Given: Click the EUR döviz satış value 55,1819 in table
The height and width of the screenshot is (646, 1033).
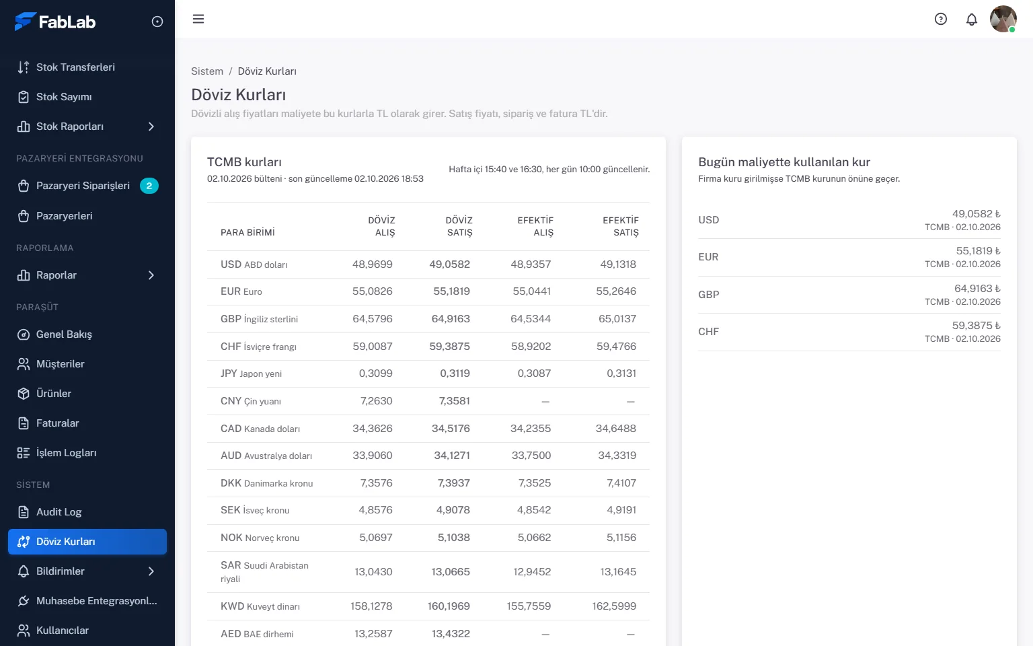Looking at the screenshot, I should tap(451, 291).
